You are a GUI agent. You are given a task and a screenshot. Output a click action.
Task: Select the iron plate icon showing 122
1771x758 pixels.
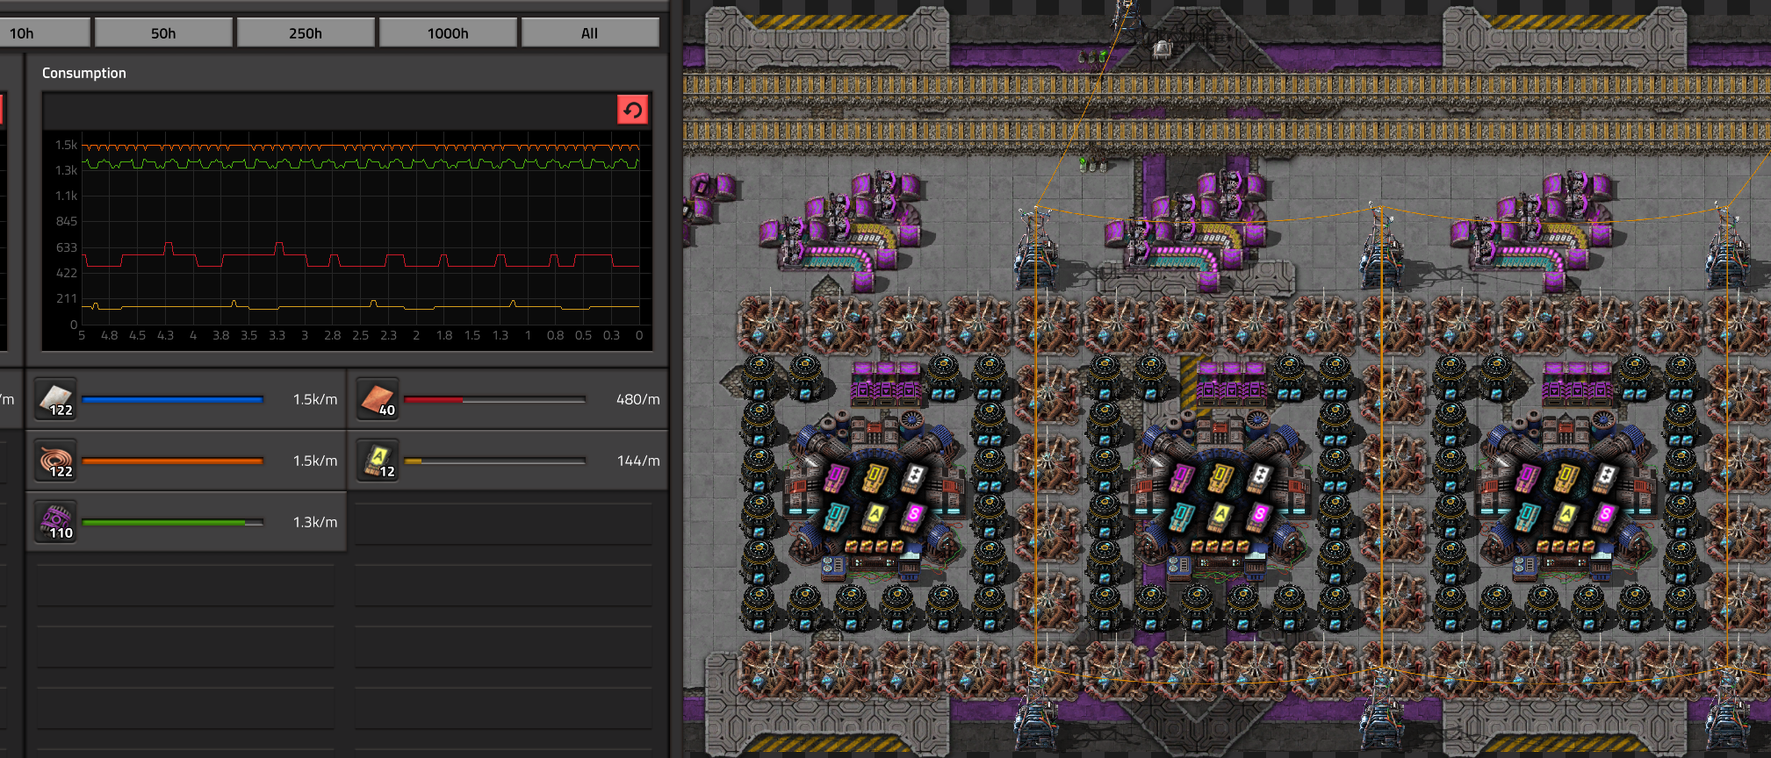pos(56,399)
